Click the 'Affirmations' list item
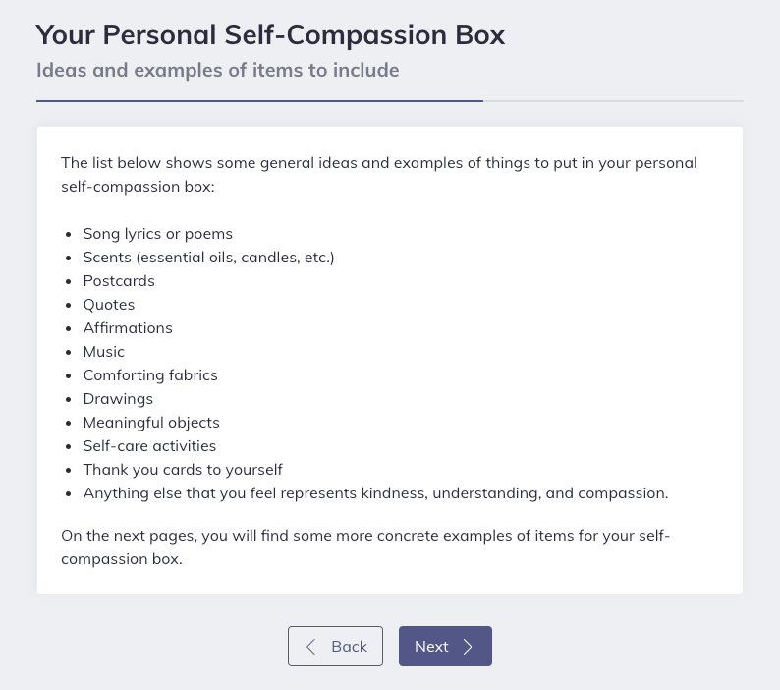Viewport: 780px width, 690px height. (x=128, y=328)
